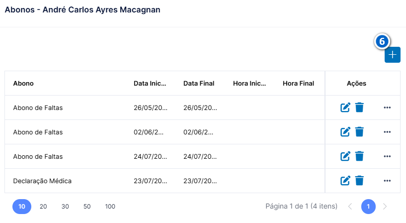
Task: Select page size 10
Action: click(22, 207)
